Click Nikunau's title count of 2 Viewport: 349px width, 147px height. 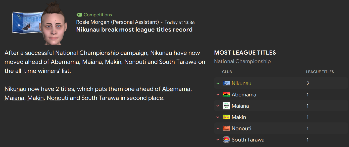pyautogui.click(x=308, y=83)
